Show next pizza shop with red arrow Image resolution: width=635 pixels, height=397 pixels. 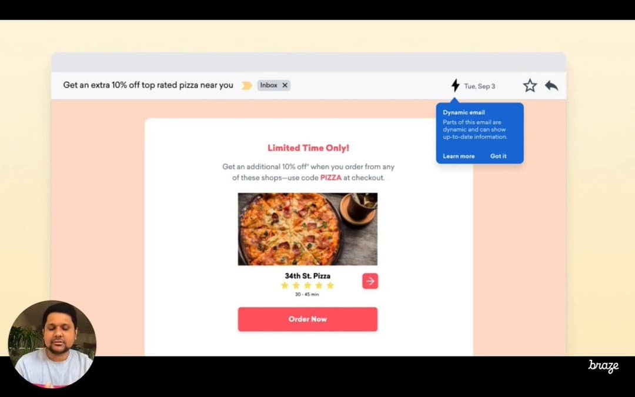(370, 281)
